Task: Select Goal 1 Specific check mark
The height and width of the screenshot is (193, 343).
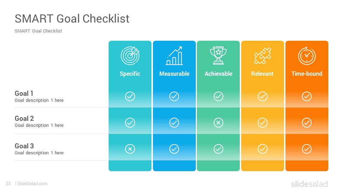Action: coord(130,96)
